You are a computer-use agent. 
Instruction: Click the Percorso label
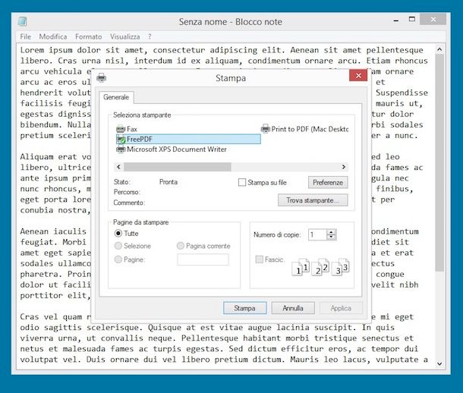pyautogui.click(x=127, y=192)
